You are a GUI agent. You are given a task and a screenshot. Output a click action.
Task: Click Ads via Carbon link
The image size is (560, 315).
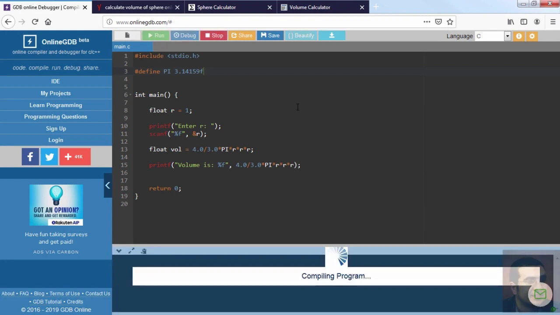[56, 252]
